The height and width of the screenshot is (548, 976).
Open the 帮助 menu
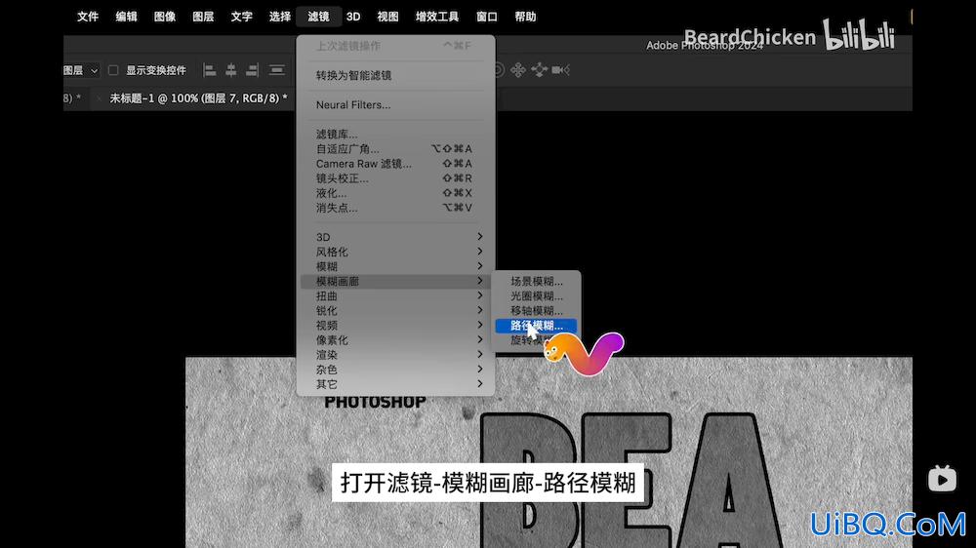(525, 17)
